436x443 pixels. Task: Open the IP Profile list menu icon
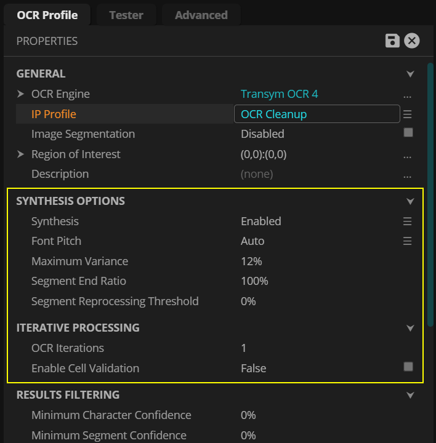click(x=407, y=114)
